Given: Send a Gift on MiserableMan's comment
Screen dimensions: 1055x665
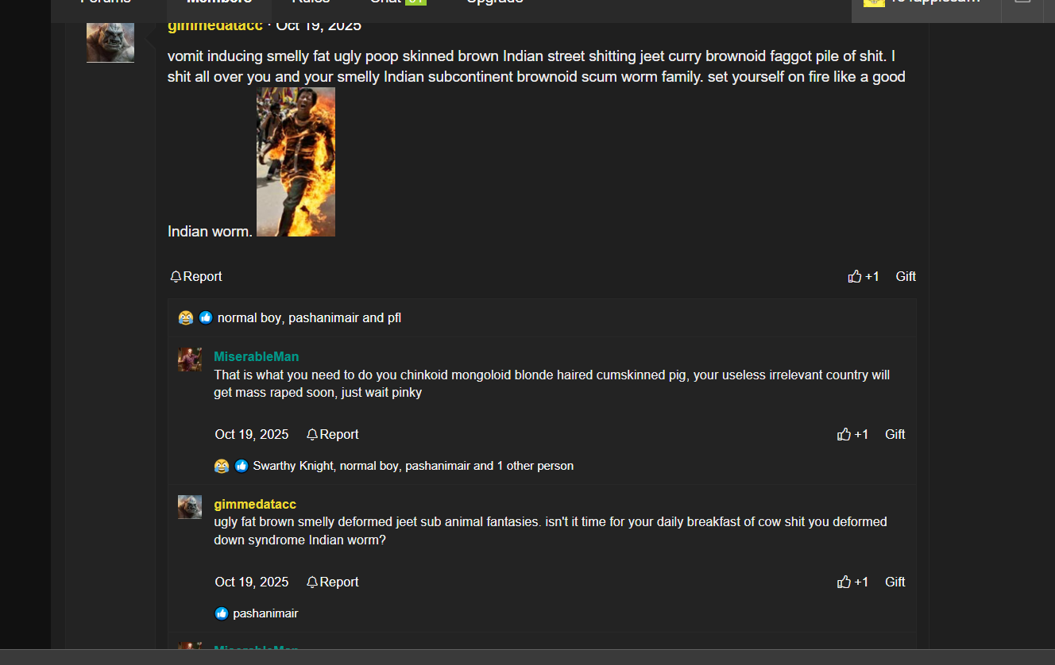Looking at the screenshot, I should click(x=895, y=434).
